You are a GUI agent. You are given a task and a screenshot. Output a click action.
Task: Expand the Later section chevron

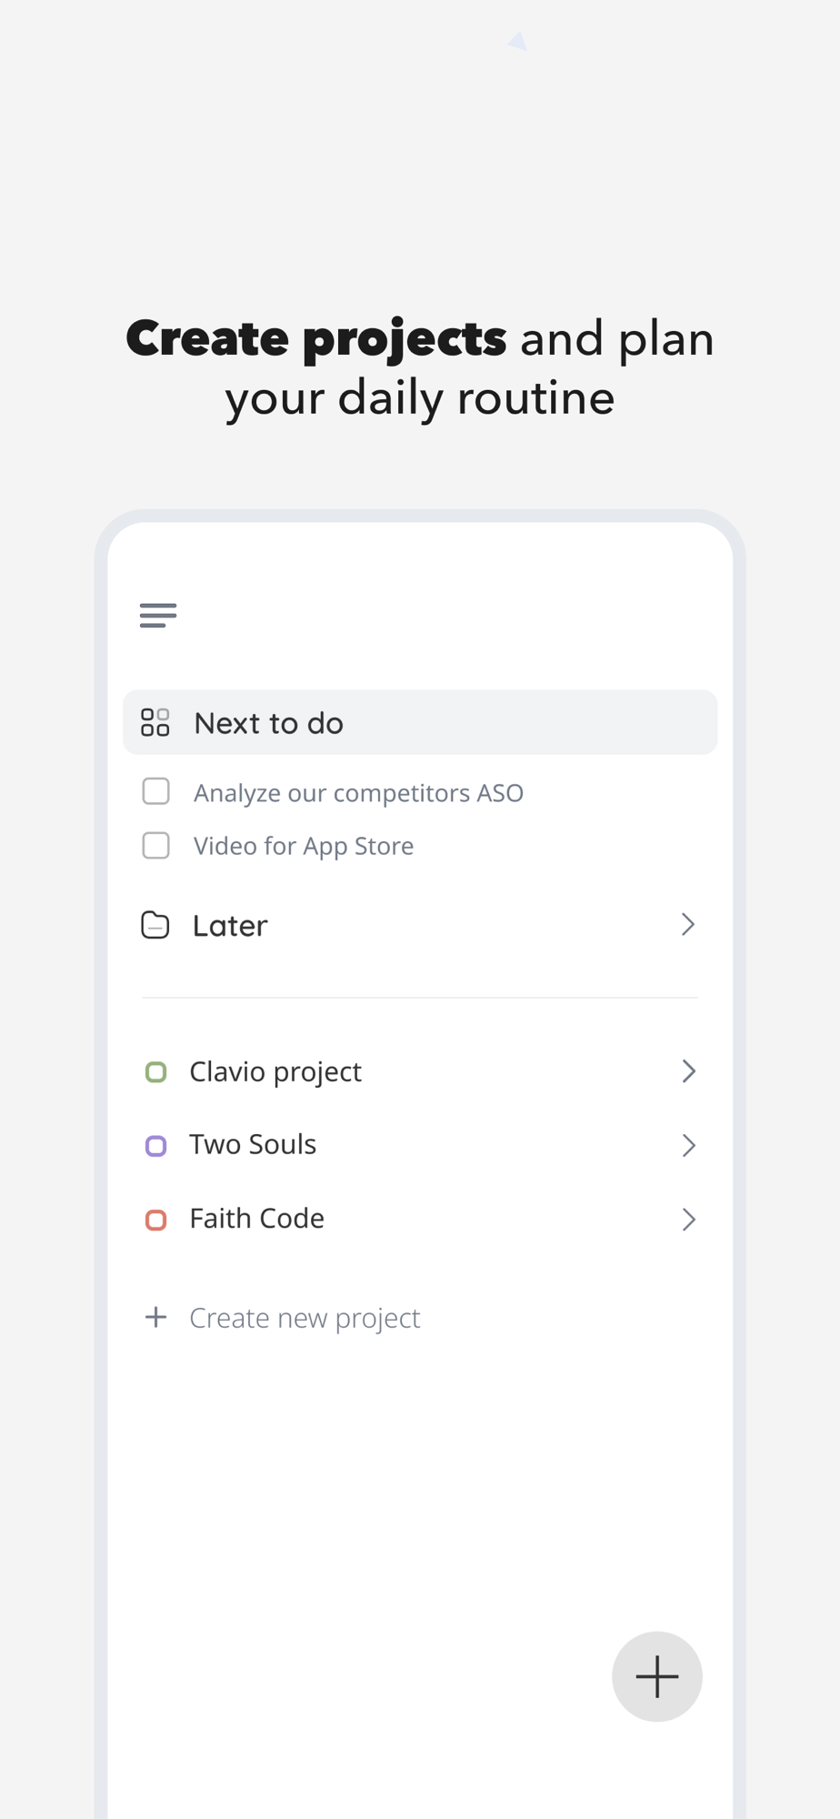pyautogui.click(x=688, y=925)
